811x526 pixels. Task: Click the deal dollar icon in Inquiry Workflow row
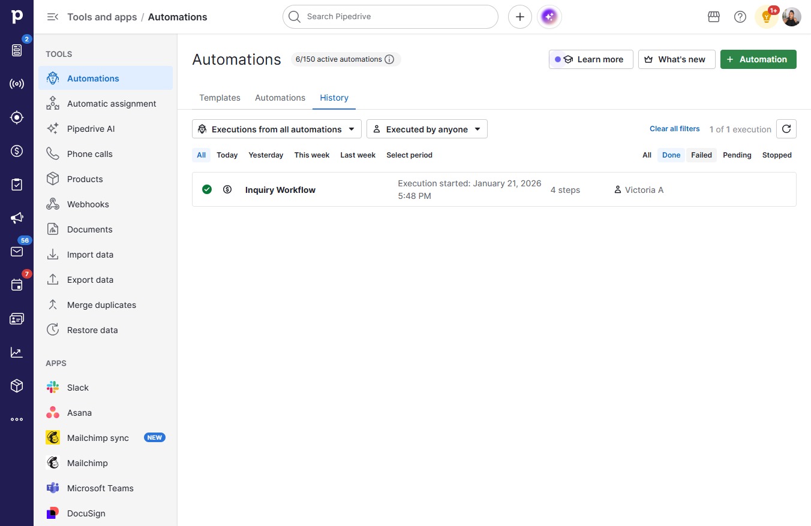pos(227,189)
